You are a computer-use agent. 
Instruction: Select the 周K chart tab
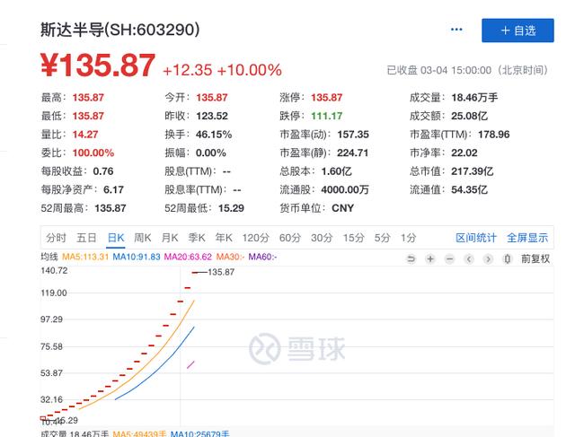pyautogui.click(x=142, y=238)
